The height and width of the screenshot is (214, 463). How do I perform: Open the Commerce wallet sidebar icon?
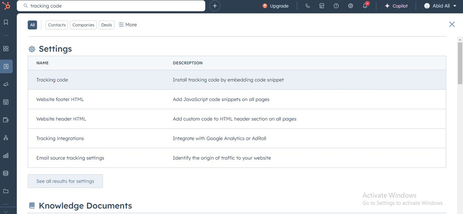[x=6, y=120]
